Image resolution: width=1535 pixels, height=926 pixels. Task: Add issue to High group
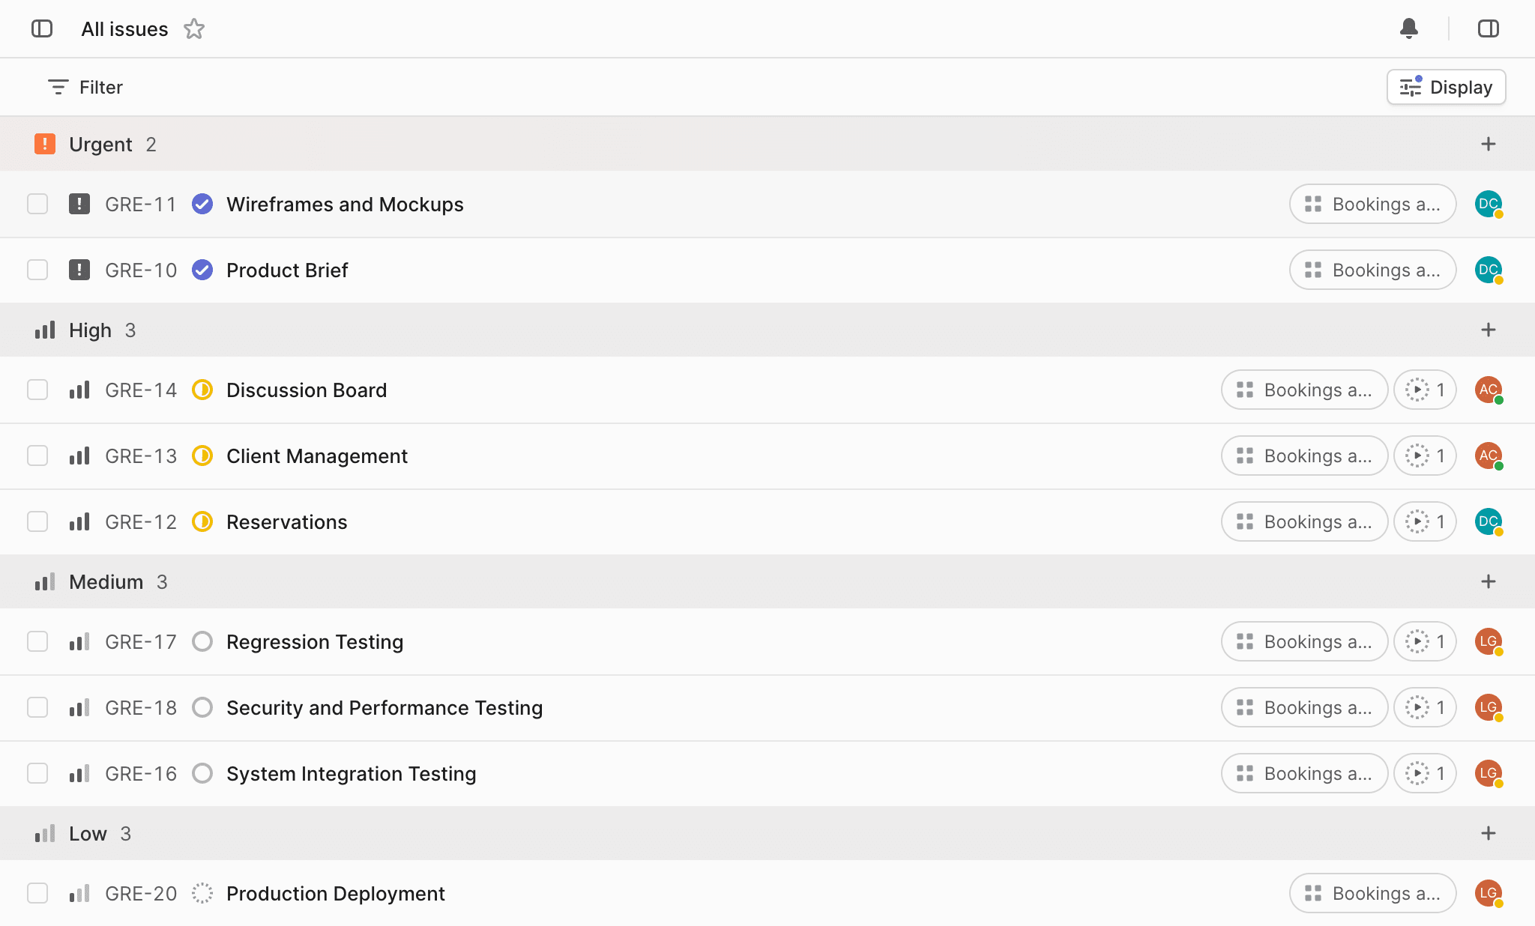[1489, 330]
